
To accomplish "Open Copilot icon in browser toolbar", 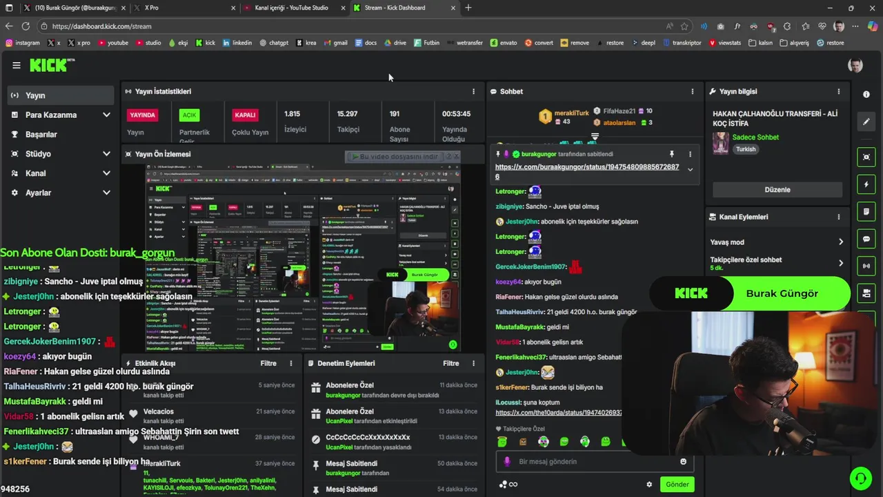I will tap(873, 26).
